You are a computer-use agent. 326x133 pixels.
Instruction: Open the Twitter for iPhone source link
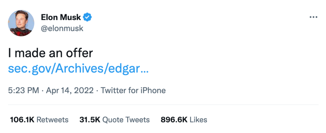pos(133,90)
